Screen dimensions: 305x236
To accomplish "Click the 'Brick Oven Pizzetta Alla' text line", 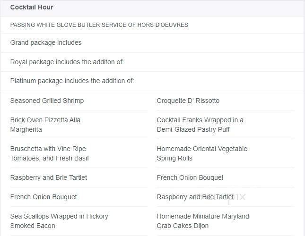I will point(45,120).
